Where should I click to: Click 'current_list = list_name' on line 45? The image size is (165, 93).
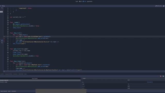click(x=21, y=51)
